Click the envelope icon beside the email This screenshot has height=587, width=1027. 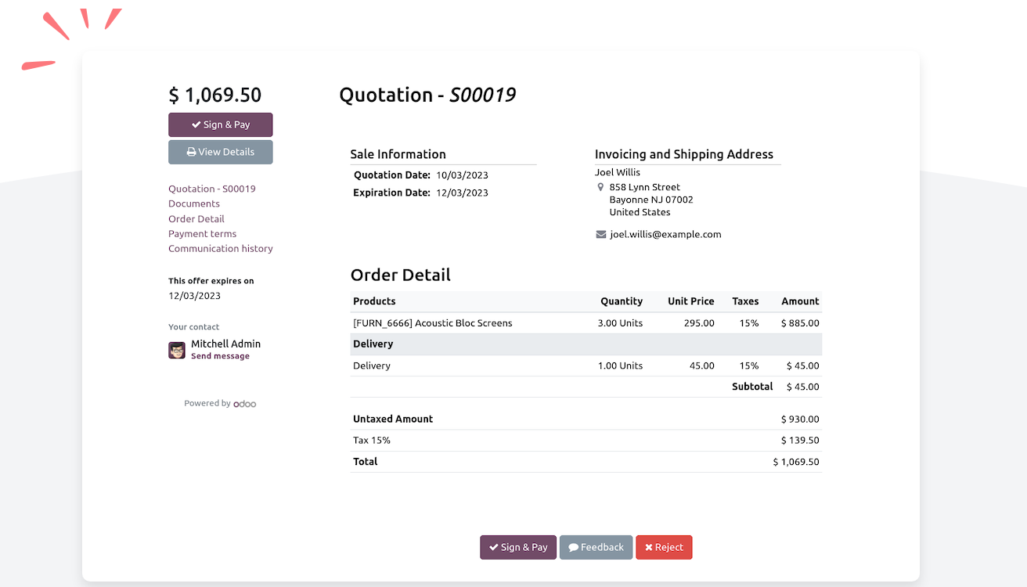coord(600,235)
